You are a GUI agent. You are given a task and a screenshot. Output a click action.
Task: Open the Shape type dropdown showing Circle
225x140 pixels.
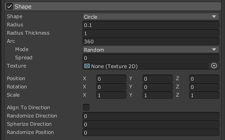pos(151,17)
